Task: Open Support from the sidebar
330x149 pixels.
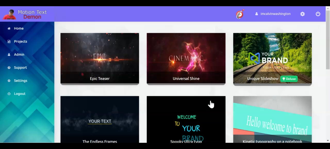Action: 20,68
